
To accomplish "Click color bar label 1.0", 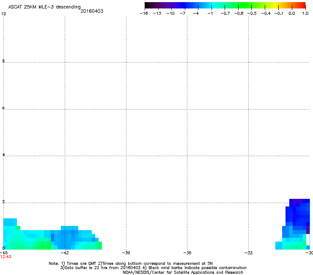I will pyautogui.click(x=305, y=14).
